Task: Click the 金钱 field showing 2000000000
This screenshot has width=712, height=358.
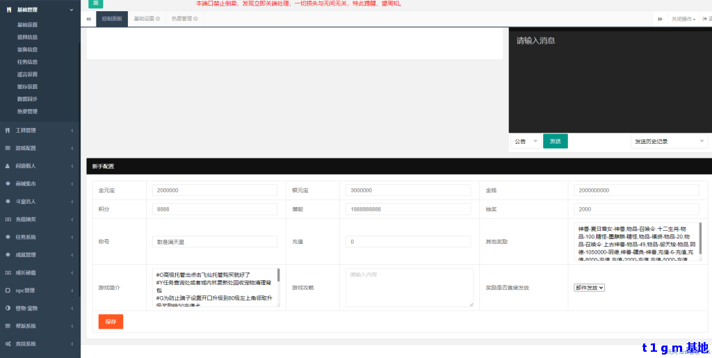Action: click(x=637, y=190)
